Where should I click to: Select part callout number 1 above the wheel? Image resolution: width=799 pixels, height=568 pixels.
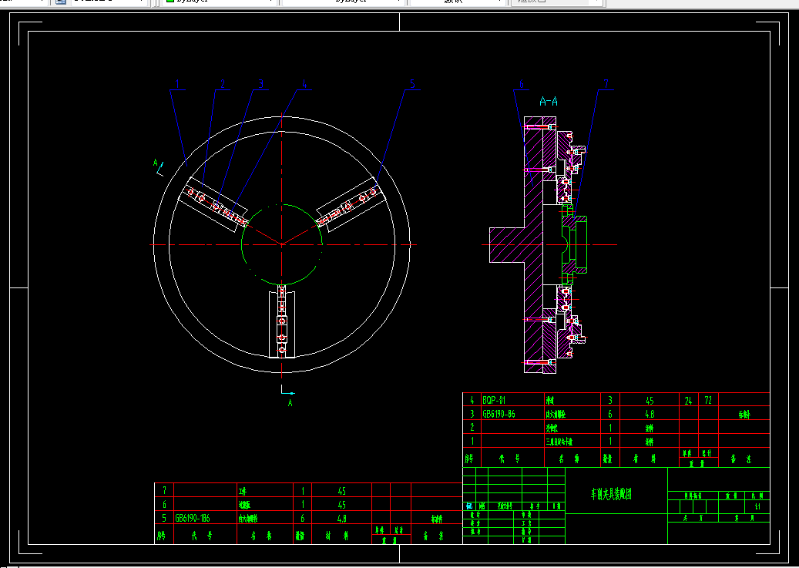point(177,84)
